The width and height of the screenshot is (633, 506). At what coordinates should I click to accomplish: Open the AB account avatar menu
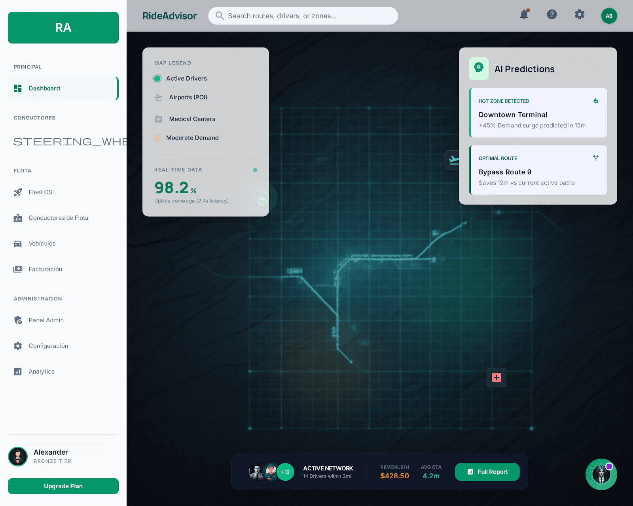coord(609,16)
